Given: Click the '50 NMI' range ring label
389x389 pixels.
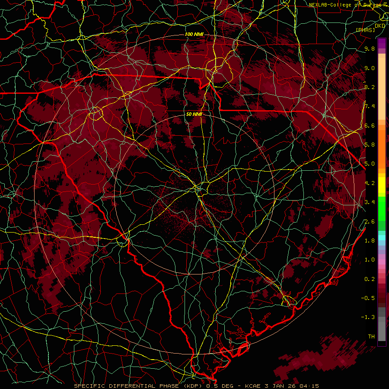Looking at the screenshot, I should 194,115.
